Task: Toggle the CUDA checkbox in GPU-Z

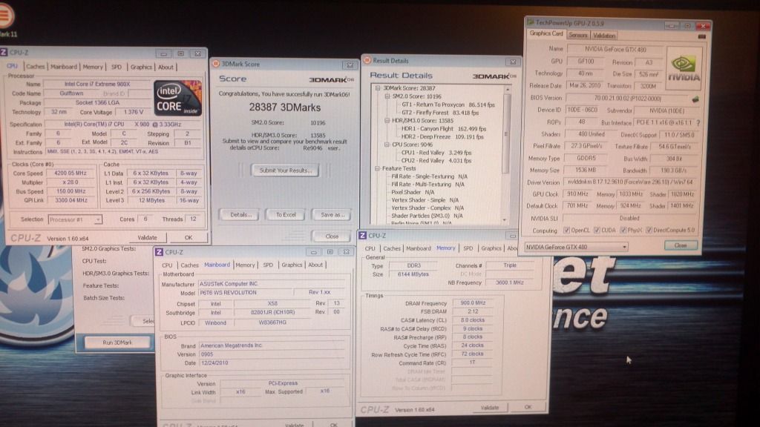Action: (597, 231)
